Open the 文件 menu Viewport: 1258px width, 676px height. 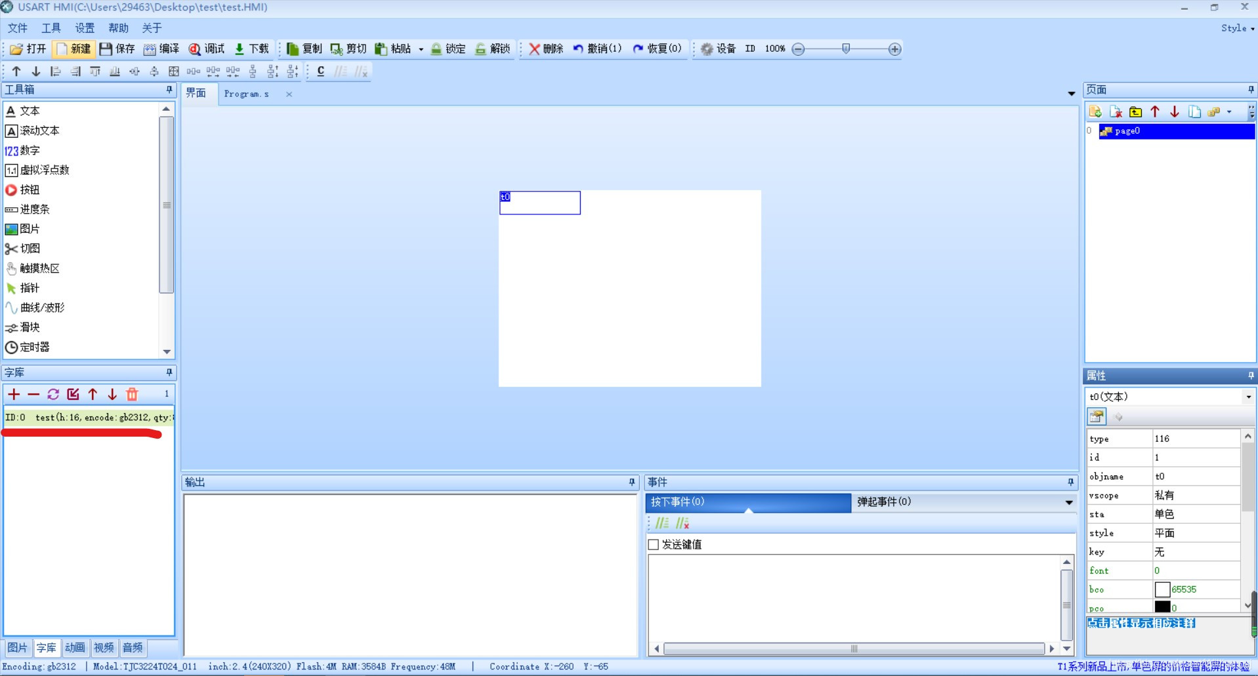click(x=18, y=28)
